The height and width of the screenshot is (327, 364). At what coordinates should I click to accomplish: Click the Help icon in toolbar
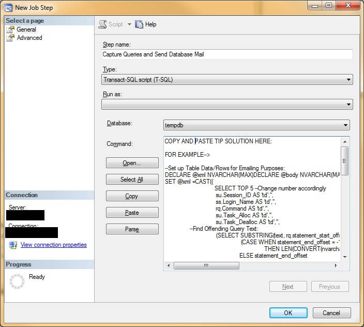pos(139,24)
